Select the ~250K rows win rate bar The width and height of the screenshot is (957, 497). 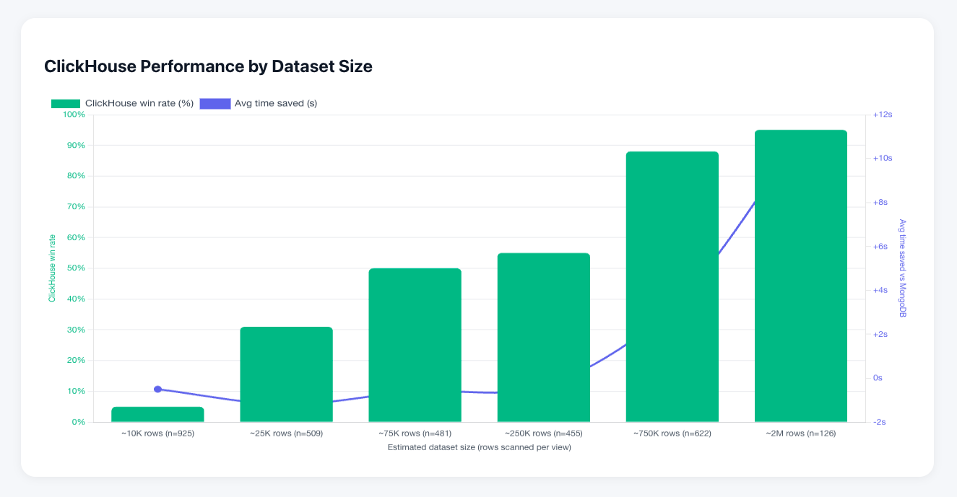point(544,338)
